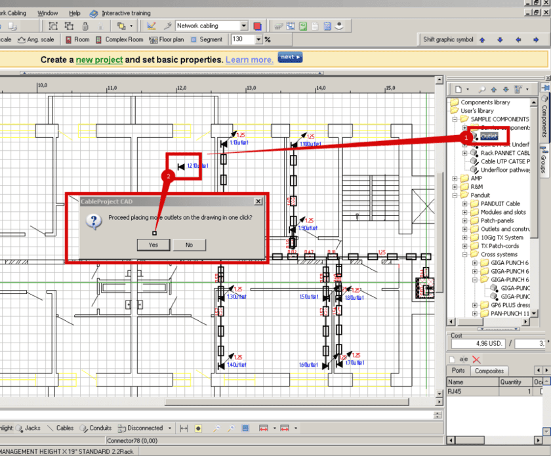Select the Complex Room tool
This screenshot has height=456, width=551.
coord(119,39)
